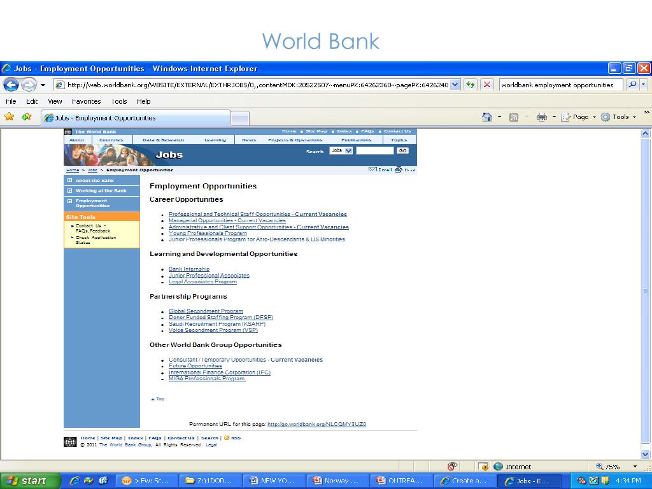
Task: Click the World Bank globe logo in footer
Action: [70, 442]
